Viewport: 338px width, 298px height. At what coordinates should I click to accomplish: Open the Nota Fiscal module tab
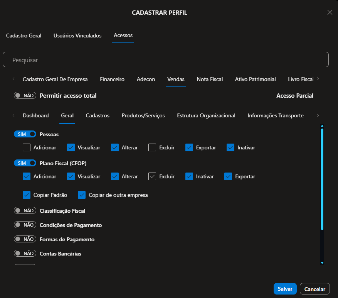tap(210, 79)
